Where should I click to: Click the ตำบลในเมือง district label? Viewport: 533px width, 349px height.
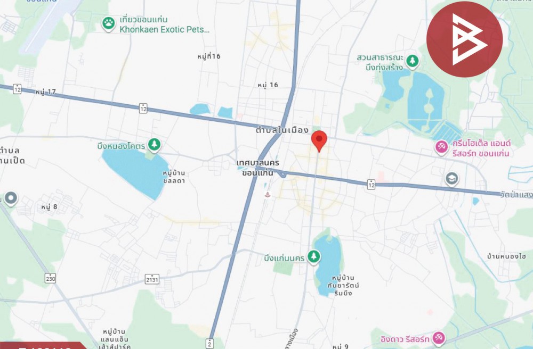tap(282, 130)
